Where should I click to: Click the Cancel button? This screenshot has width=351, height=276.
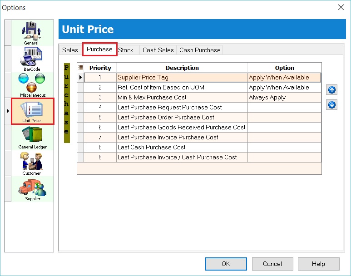[x=272, y=264]
